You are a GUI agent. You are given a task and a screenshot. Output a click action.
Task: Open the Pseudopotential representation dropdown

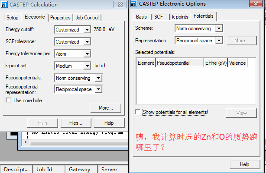coord(99,89)
